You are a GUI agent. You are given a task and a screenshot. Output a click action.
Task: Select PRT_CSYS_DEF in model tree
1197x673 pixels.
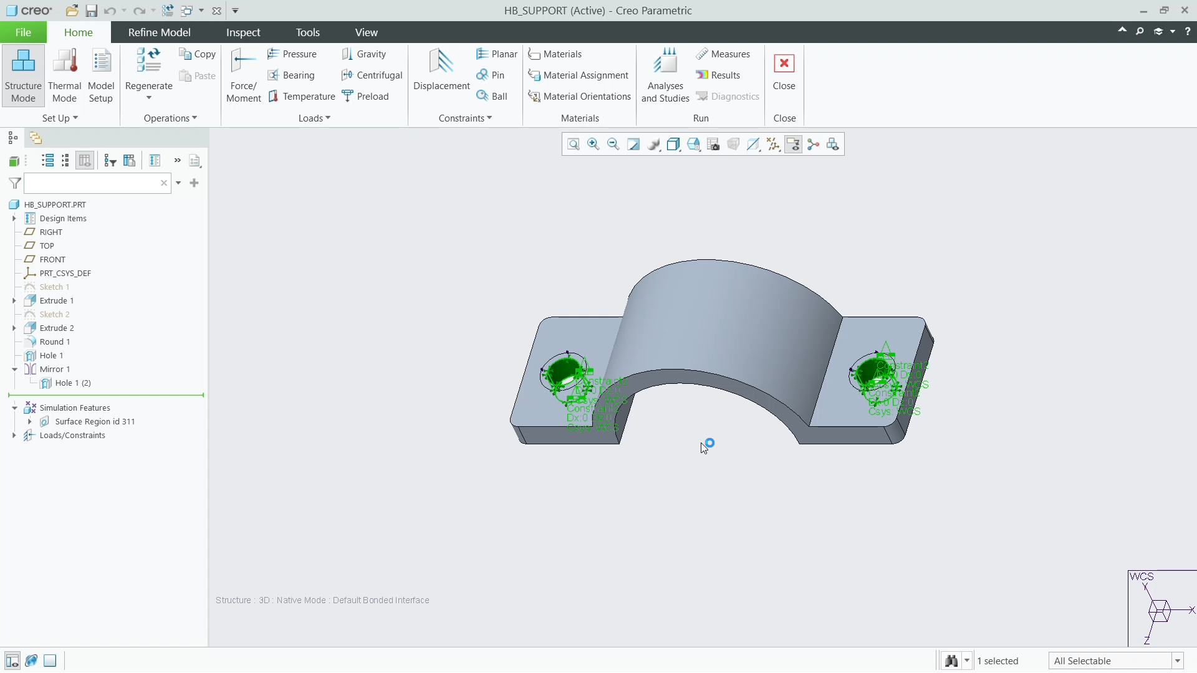[x=65, y=274]
